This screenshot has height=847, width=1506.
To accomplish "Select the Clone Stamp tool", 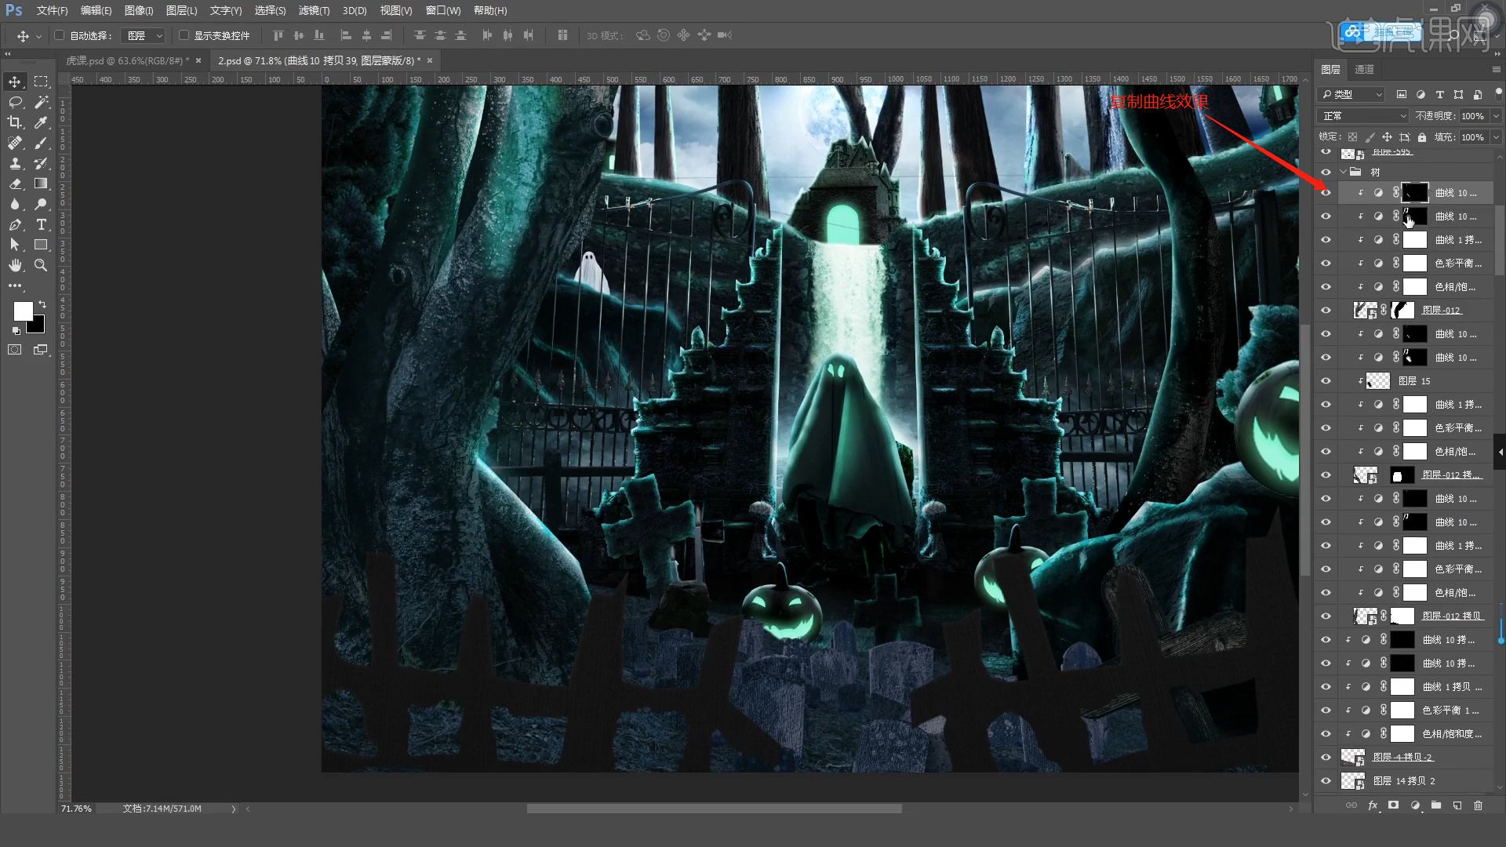I will [x=15, y=163].
